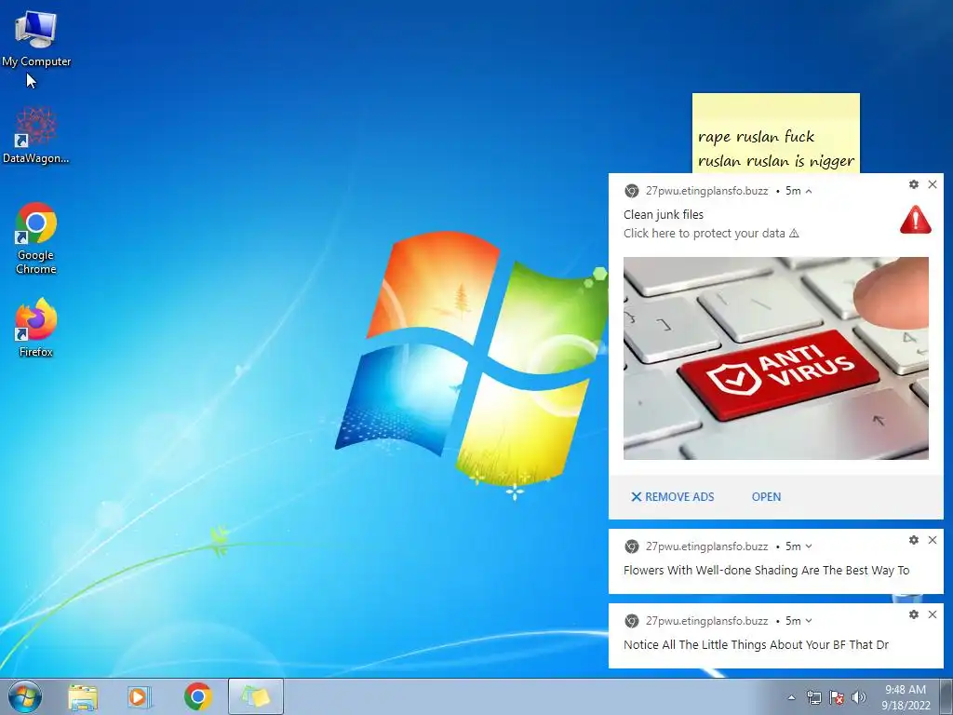Click Chrome icon in Notice All notification header
Image resolution: width=953 pixels, height=715 pixels.
pyautogui.click(x=632, y=621)
